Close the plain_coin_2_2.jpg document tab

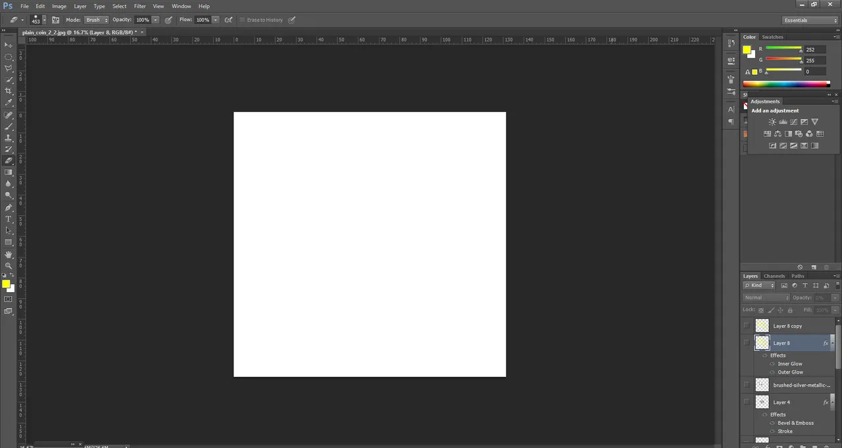(x=142, y=32)
